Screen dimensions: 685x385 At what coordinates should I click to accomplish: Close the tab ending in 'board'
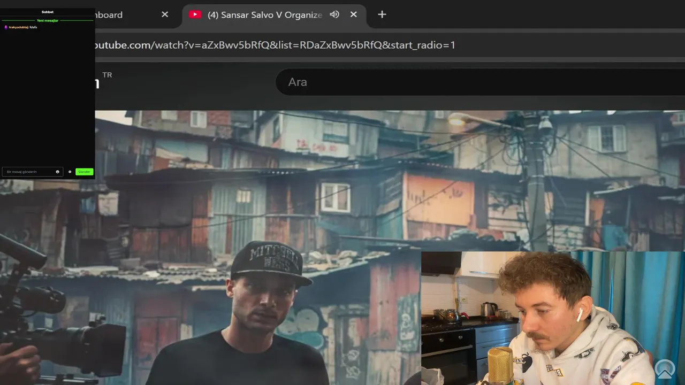[165, 14]
